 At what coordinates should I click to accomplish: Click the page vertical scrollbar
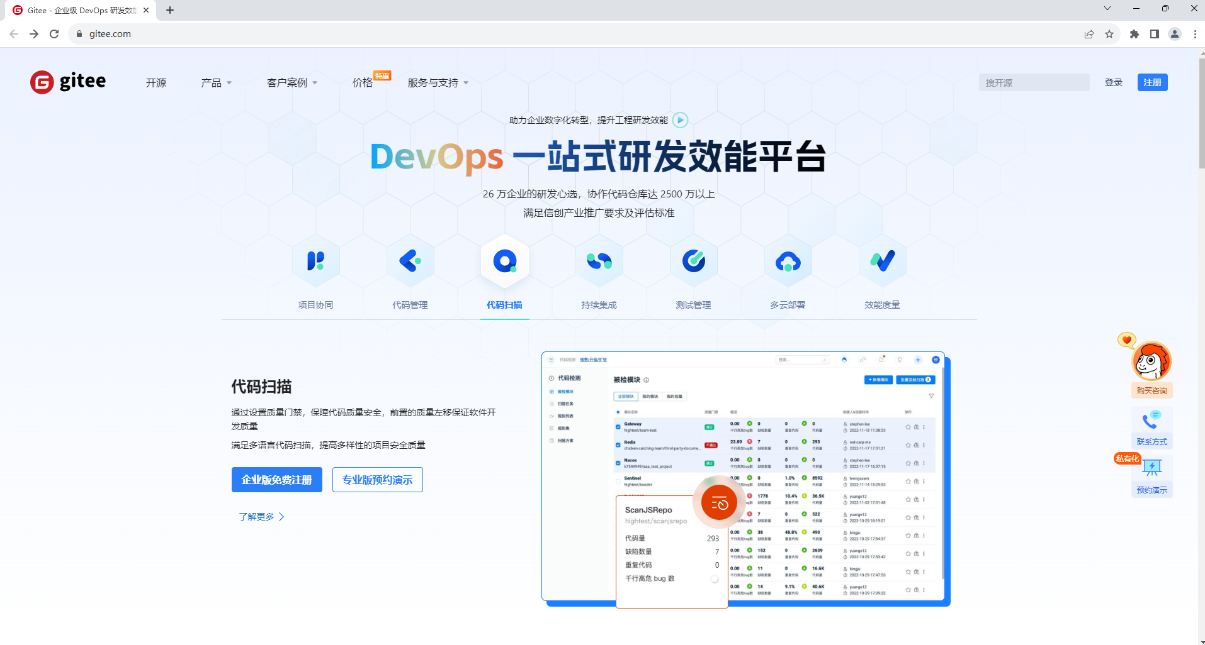[1201, 113]
